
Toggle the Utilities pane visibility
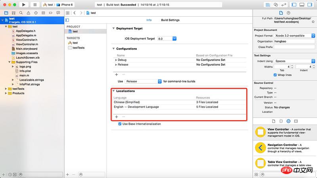(x=310, y=5)
